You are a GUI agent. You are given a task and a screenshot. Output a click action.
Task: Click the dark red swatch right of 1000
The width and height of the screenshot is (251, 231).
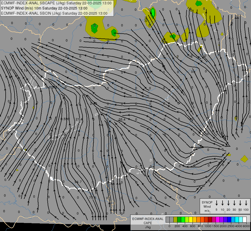[210, 220]
